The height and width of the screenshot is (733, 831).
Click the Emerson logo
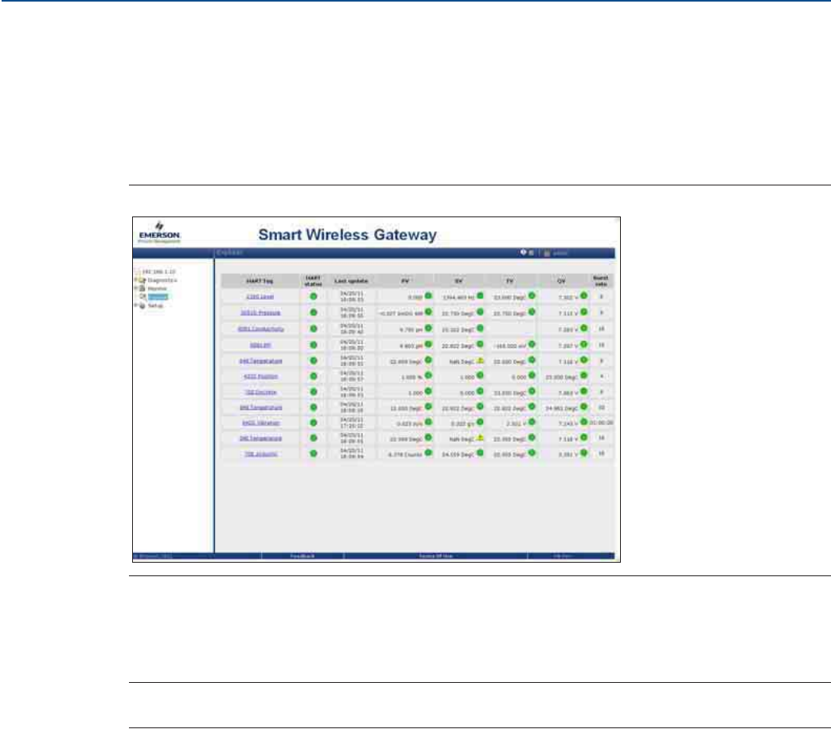[x=159, y=232]
